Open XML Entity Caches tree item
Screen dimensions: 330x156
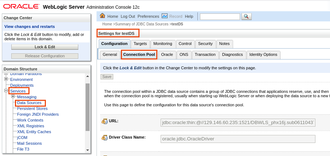pos(34,132)
